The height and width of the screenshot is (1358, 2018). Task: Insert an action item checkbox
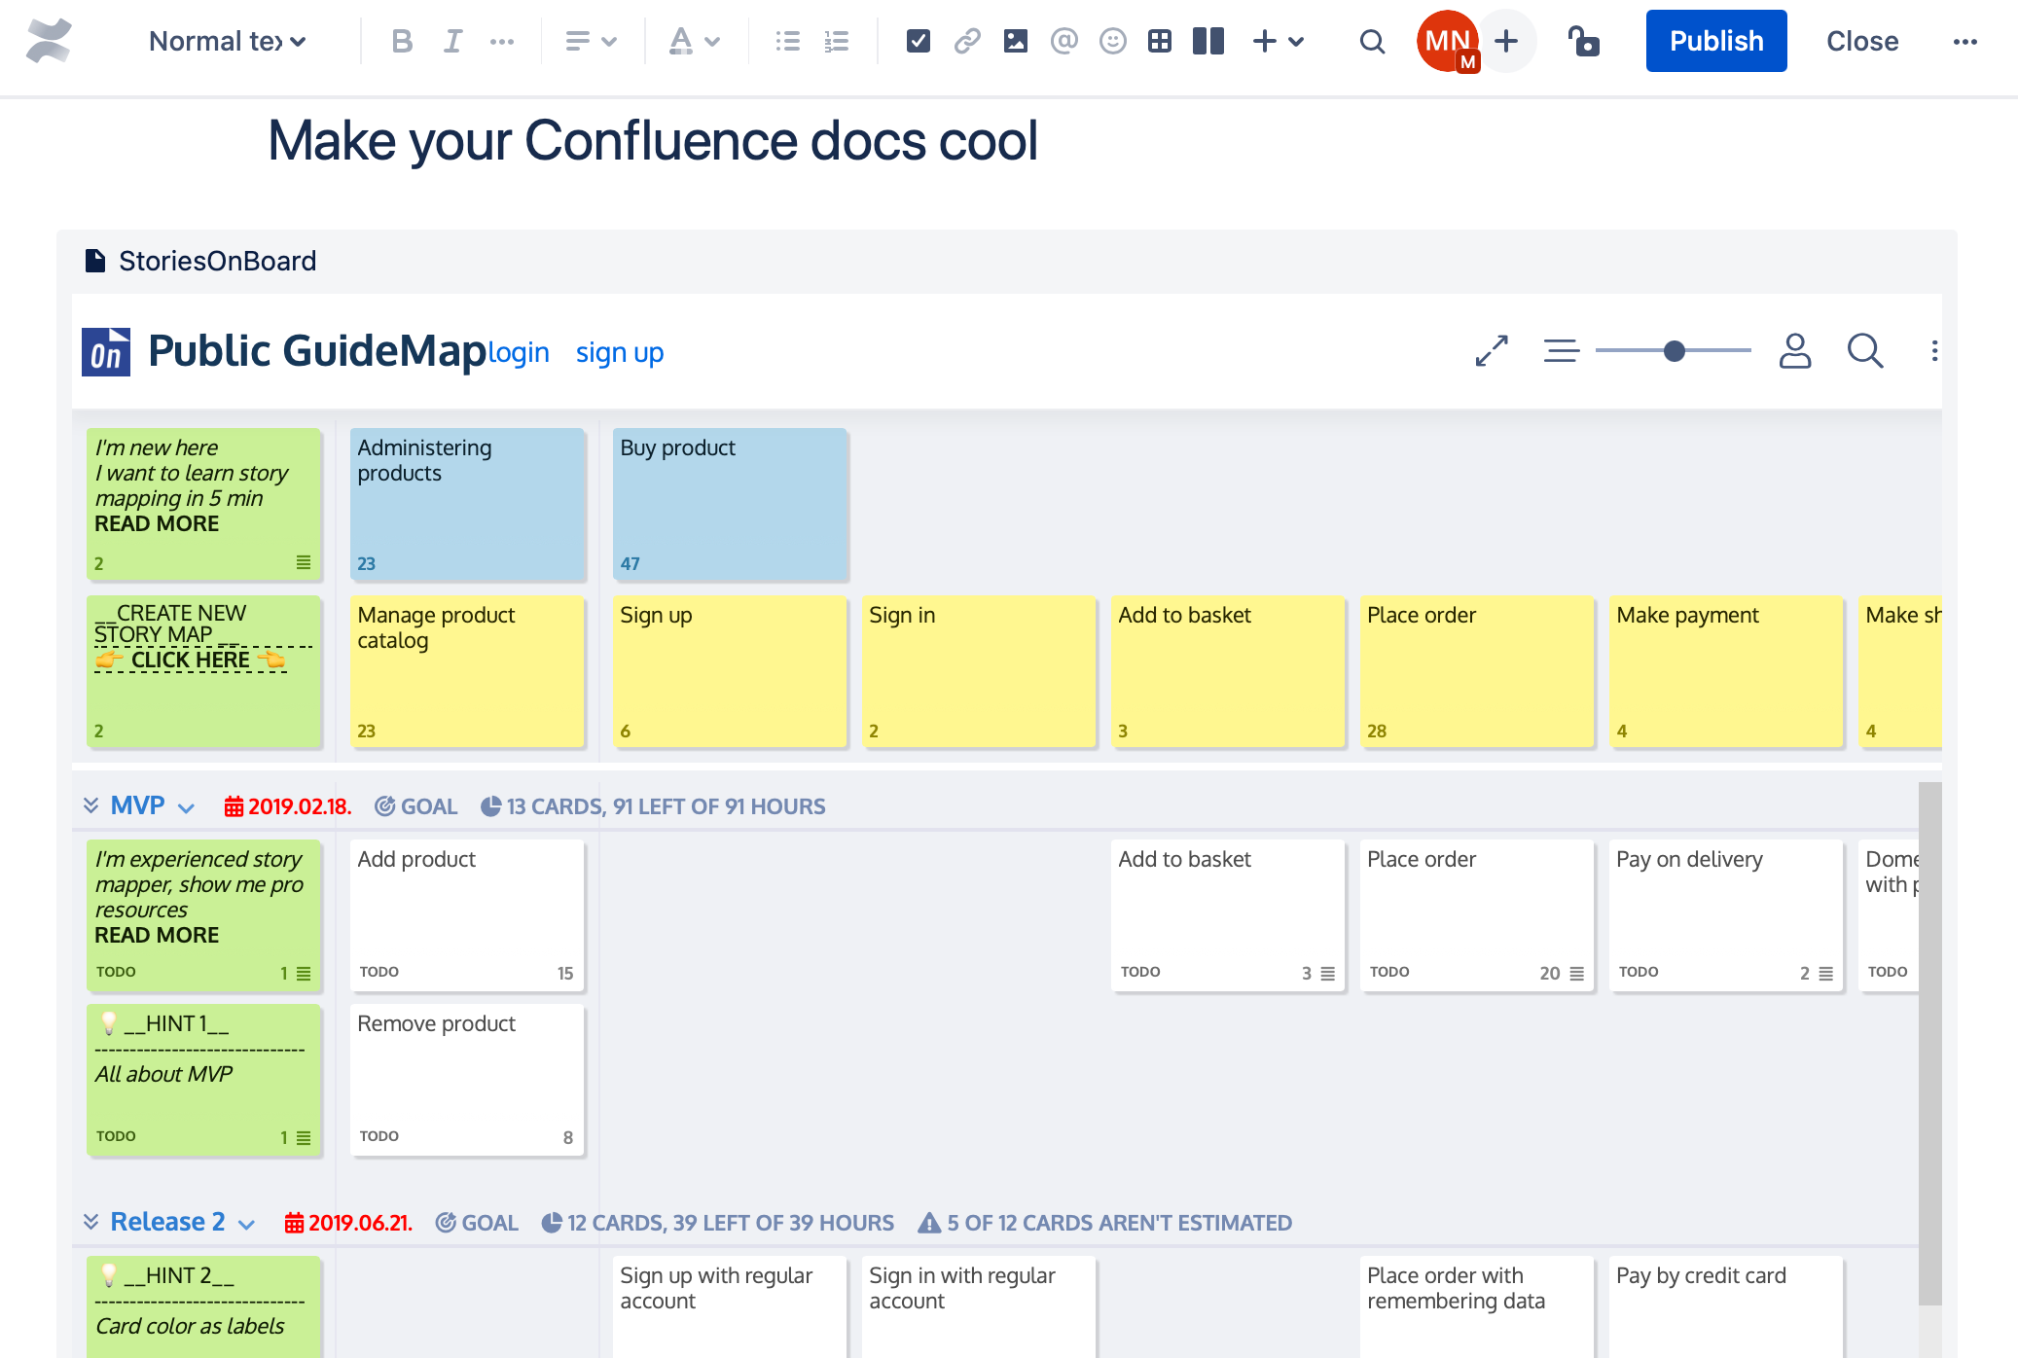(918, 41)
